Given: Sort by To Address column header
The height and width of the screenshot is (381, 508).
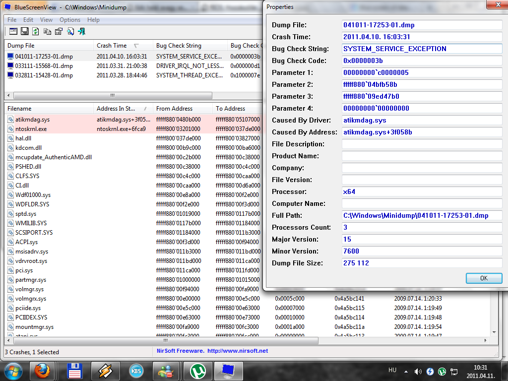Looking at the screenshot, I should click(238, 109).
